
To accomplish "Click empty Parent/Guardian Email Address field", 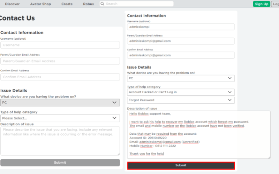I will coord(60,61).
